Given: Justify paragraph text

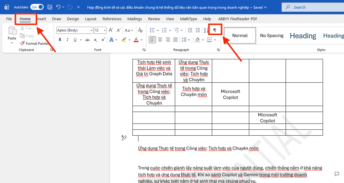Looking at the screenshot, I should tap(175, 40).
